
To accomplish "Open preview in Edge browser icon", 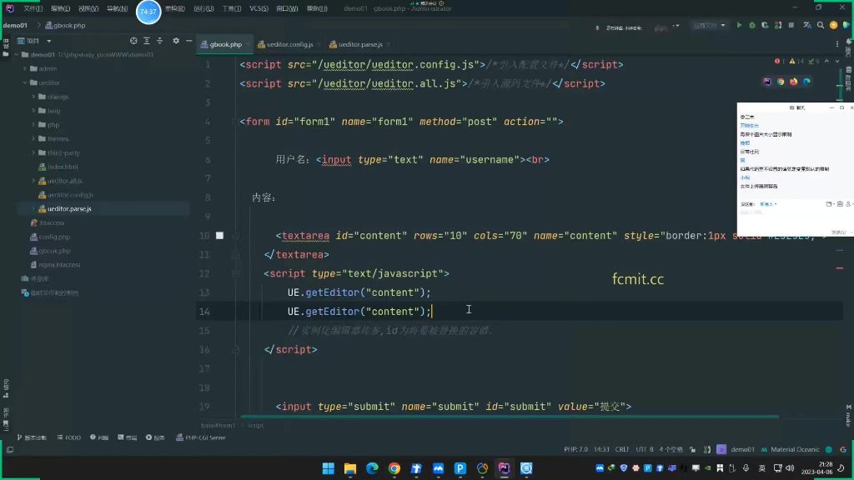I will coord(806,82).
